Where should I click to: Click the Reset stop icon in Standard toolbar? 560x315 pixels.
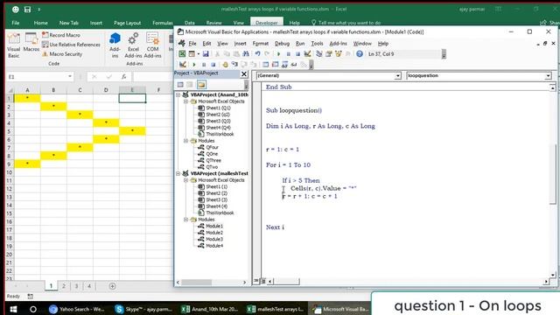(297, 54)
